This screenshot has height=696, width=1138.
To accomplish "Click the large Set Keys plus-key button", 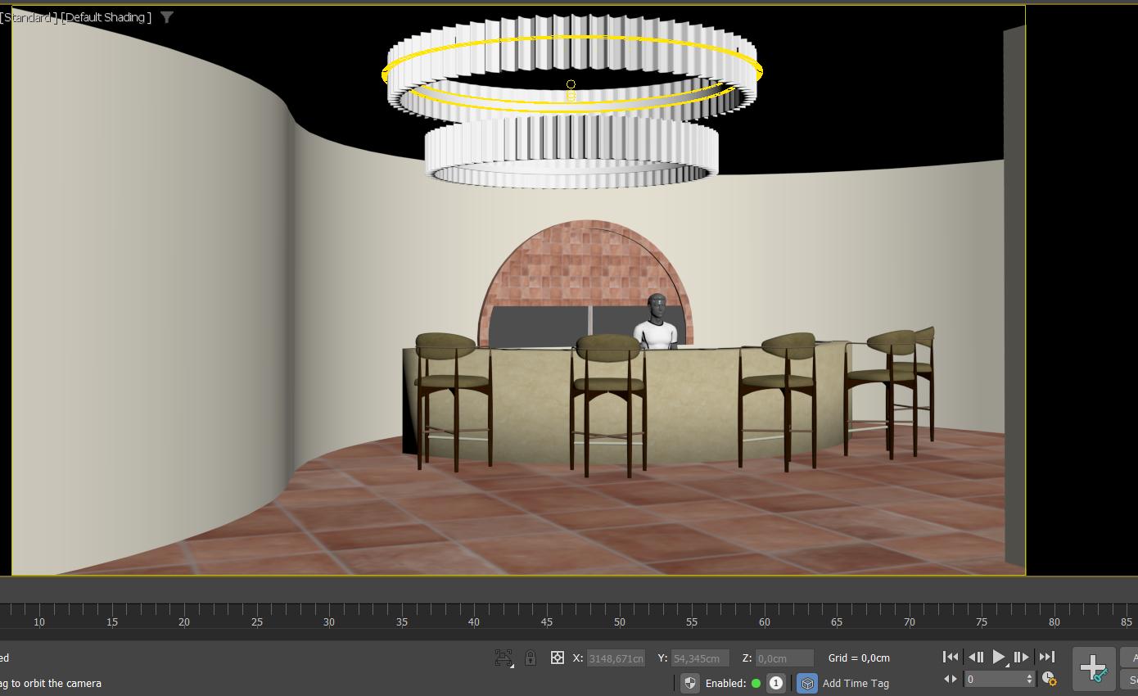I will (1094, 669).
